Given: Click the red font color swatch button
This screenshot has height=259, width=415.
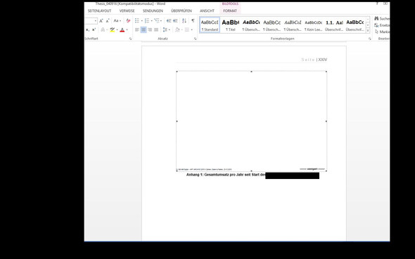Looking at the screenshot, I should (122, 30).
